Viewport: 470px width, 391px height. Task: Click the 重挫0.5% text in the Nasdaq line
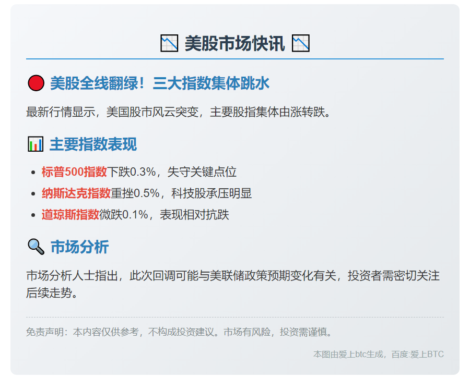click(x=135, y=193)
